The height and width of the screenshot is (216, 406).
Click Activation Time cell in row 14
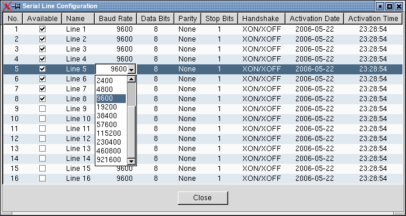click(x=373, y=158)
